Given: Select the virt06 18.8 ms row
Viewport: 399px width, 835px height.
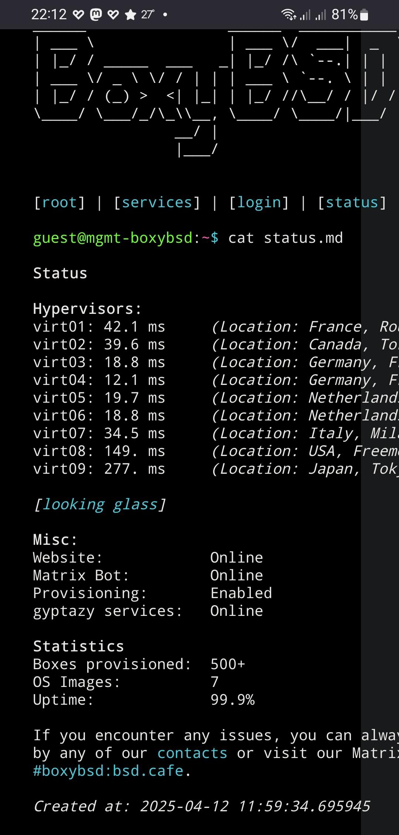Looking at the screenshot, I should click(x=216, y=416).
